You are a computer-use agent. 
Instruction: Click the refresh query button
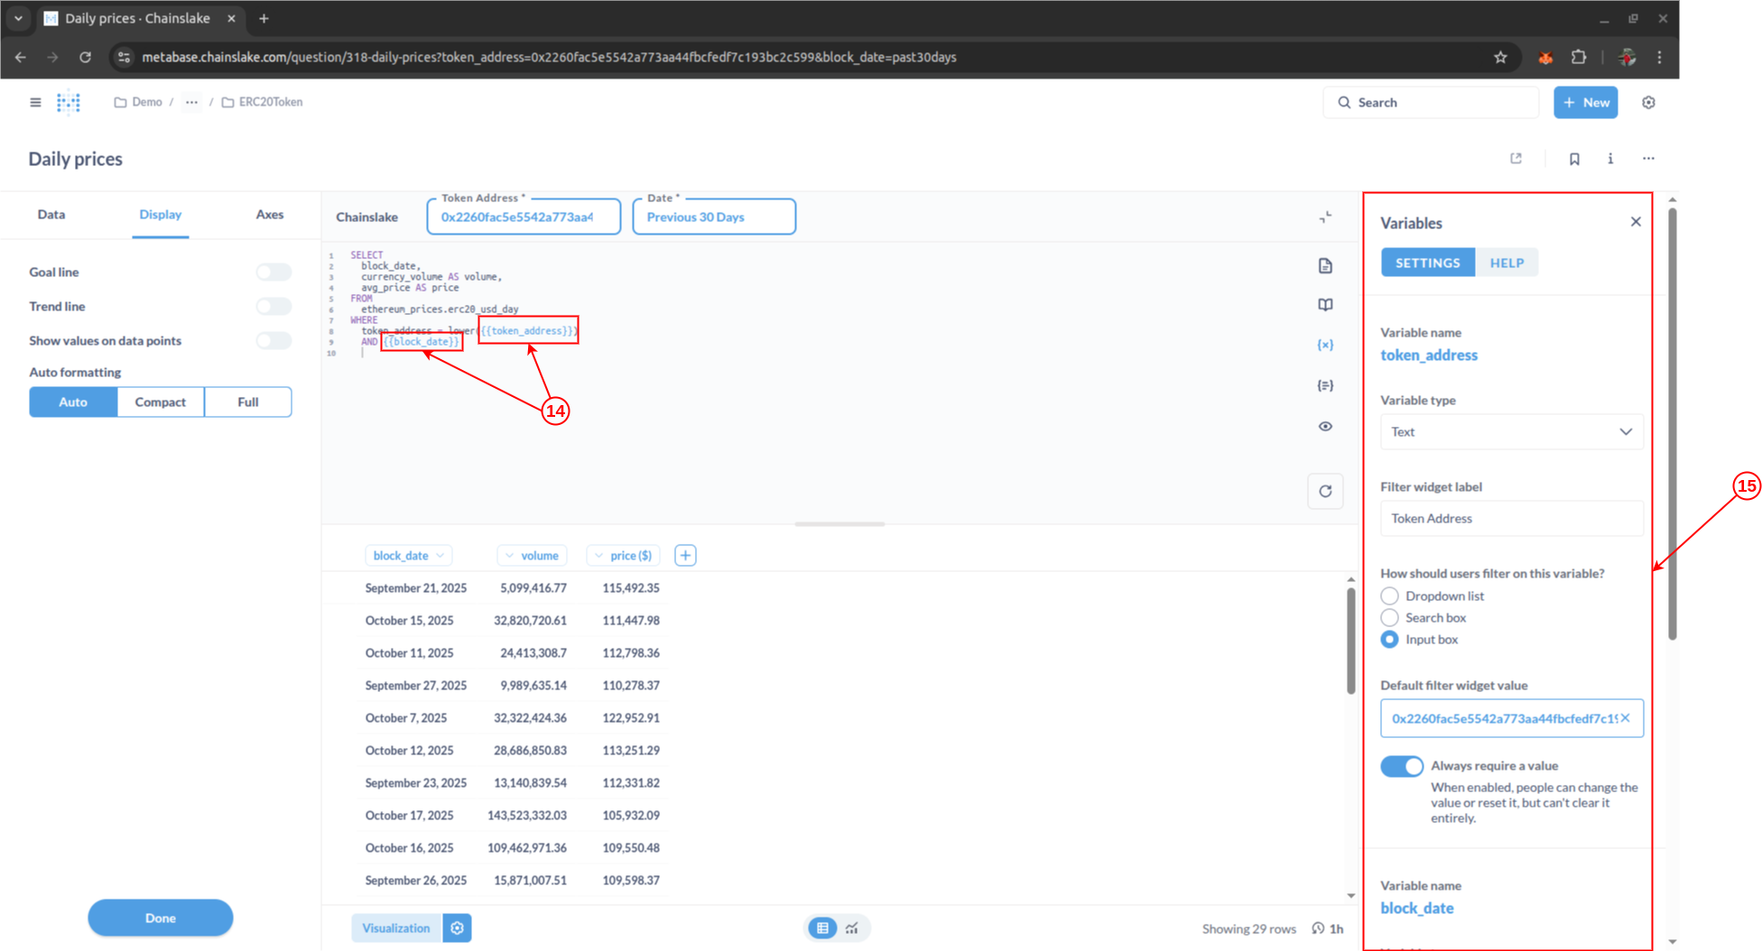coord(1324,491)
